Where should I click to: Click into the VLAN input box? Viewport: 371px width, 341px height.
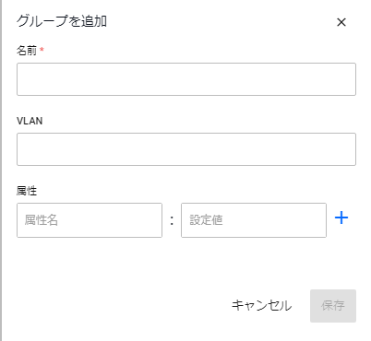[186, 149]
